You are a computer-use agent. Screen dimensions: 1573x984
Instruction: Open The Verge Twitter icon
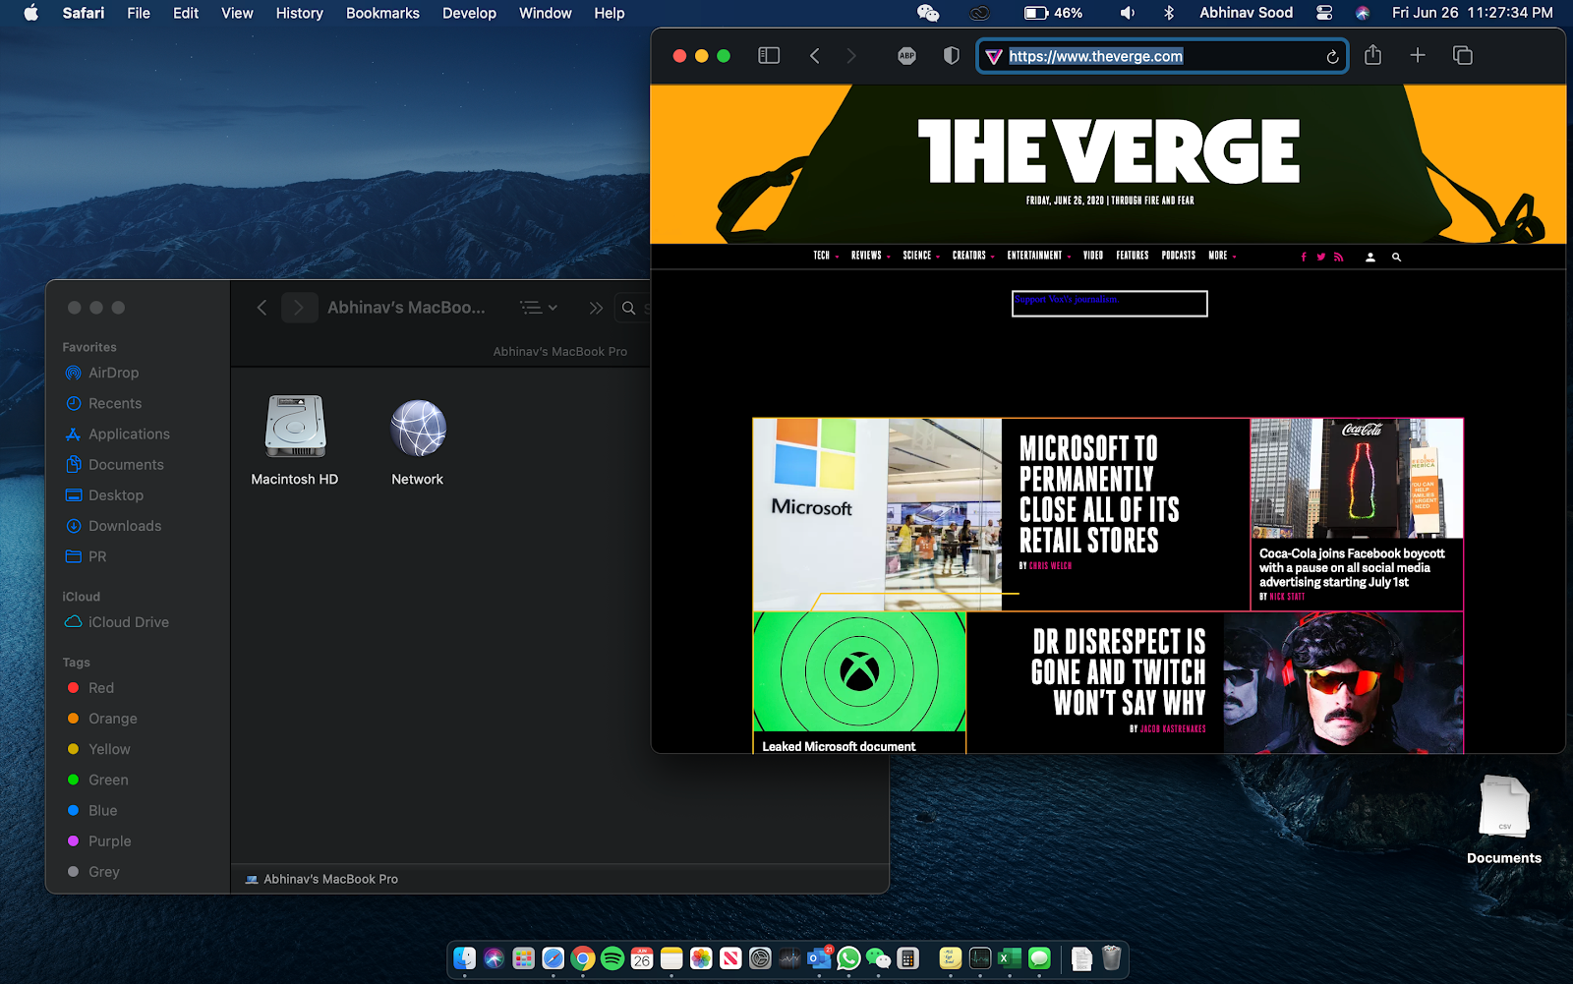point(1320,257)
